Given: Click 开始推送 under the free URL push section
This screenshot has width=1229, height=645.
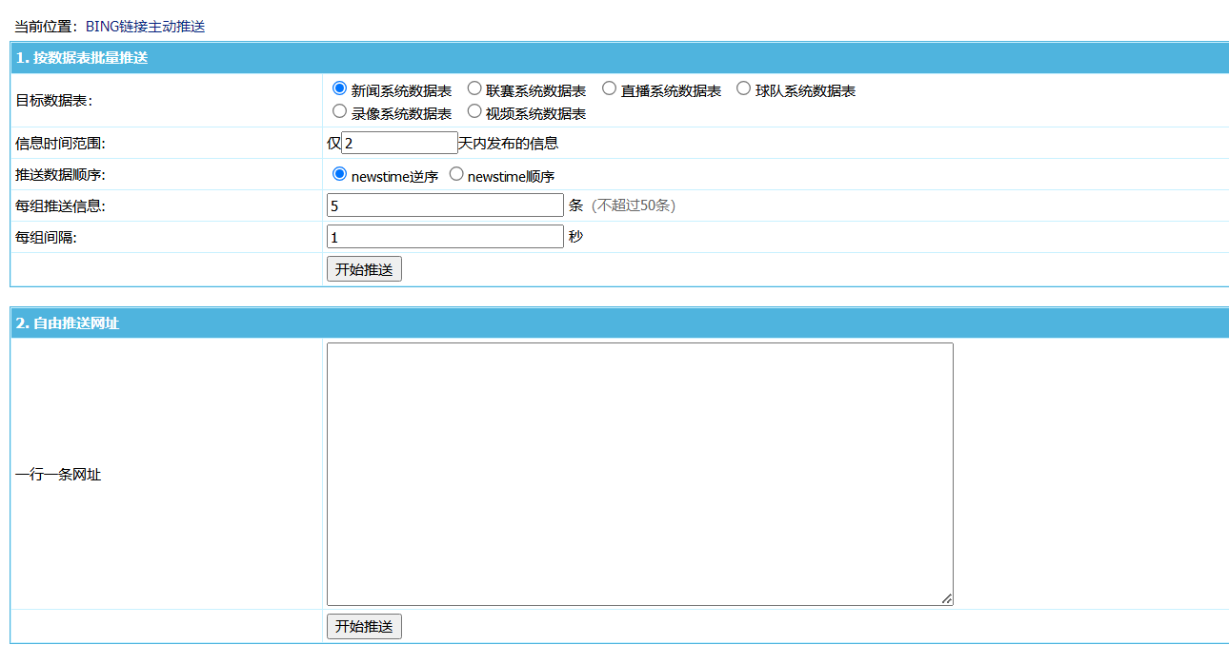Looking at the screenshot, I should 364,626.
